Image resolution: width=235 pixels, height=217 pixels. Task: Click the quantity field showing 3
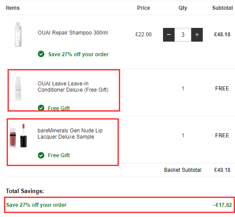point(183,35)
